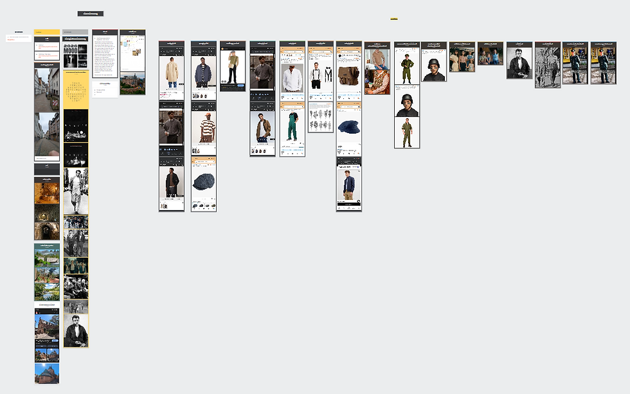Select the patterned knit vest photo

pos(377,82)
